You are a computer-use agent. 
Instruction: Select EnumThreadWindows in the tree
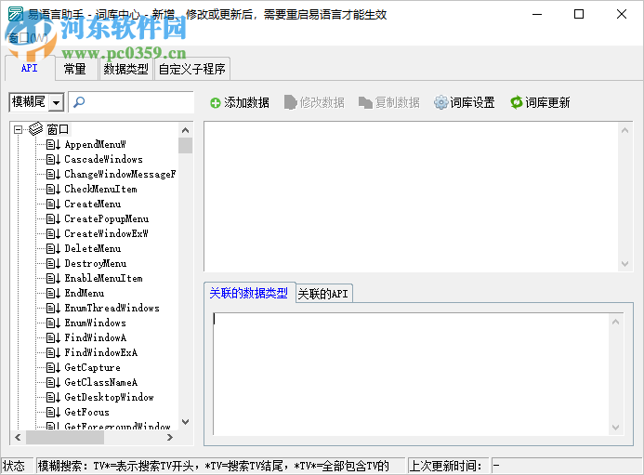point(112,309)
